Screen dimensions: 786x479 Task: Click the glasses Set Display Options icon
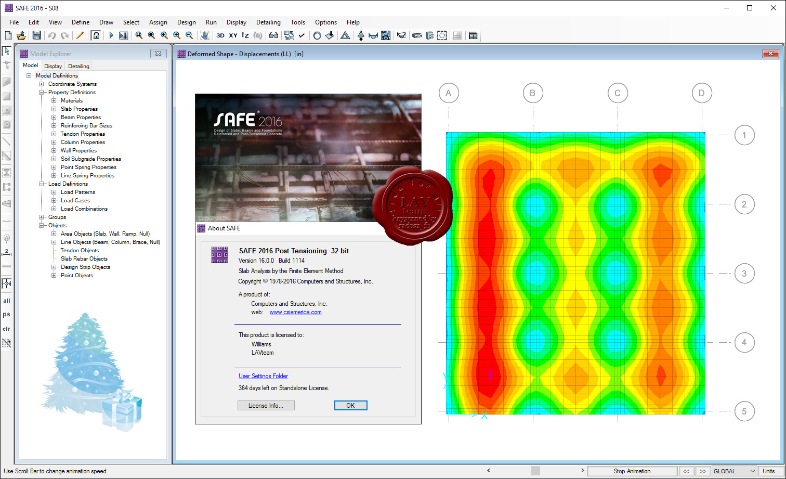coord(273,35)
